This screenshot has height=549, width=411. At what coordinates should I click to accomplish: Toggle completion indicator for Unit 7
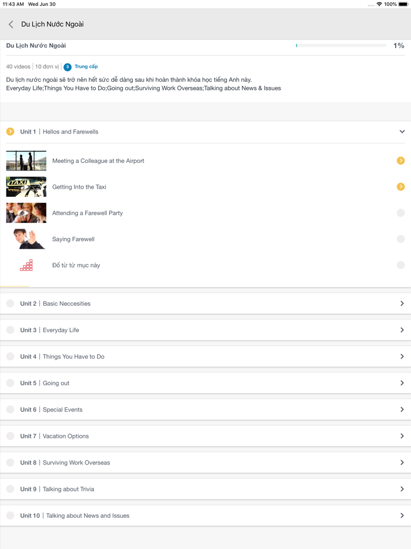[x=10, y=436]
